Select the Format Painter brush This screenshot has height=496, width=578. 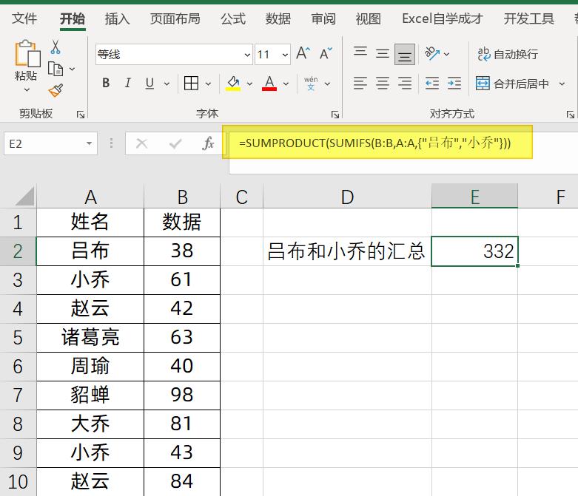tap(56, 90)
